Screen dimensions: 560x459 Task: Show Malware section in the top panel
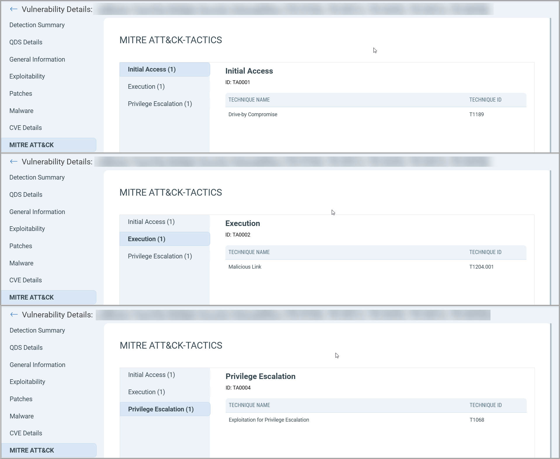click(x=21, y=111)
